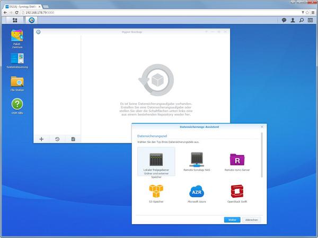Choose Remote rsync-Server target
Image resolution: width=318 pixels, height=238 pixels.
(x=237, y=162)
